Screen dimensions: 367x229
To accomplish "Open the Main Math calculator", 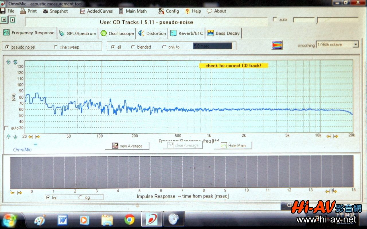I will tap(132, 11).
